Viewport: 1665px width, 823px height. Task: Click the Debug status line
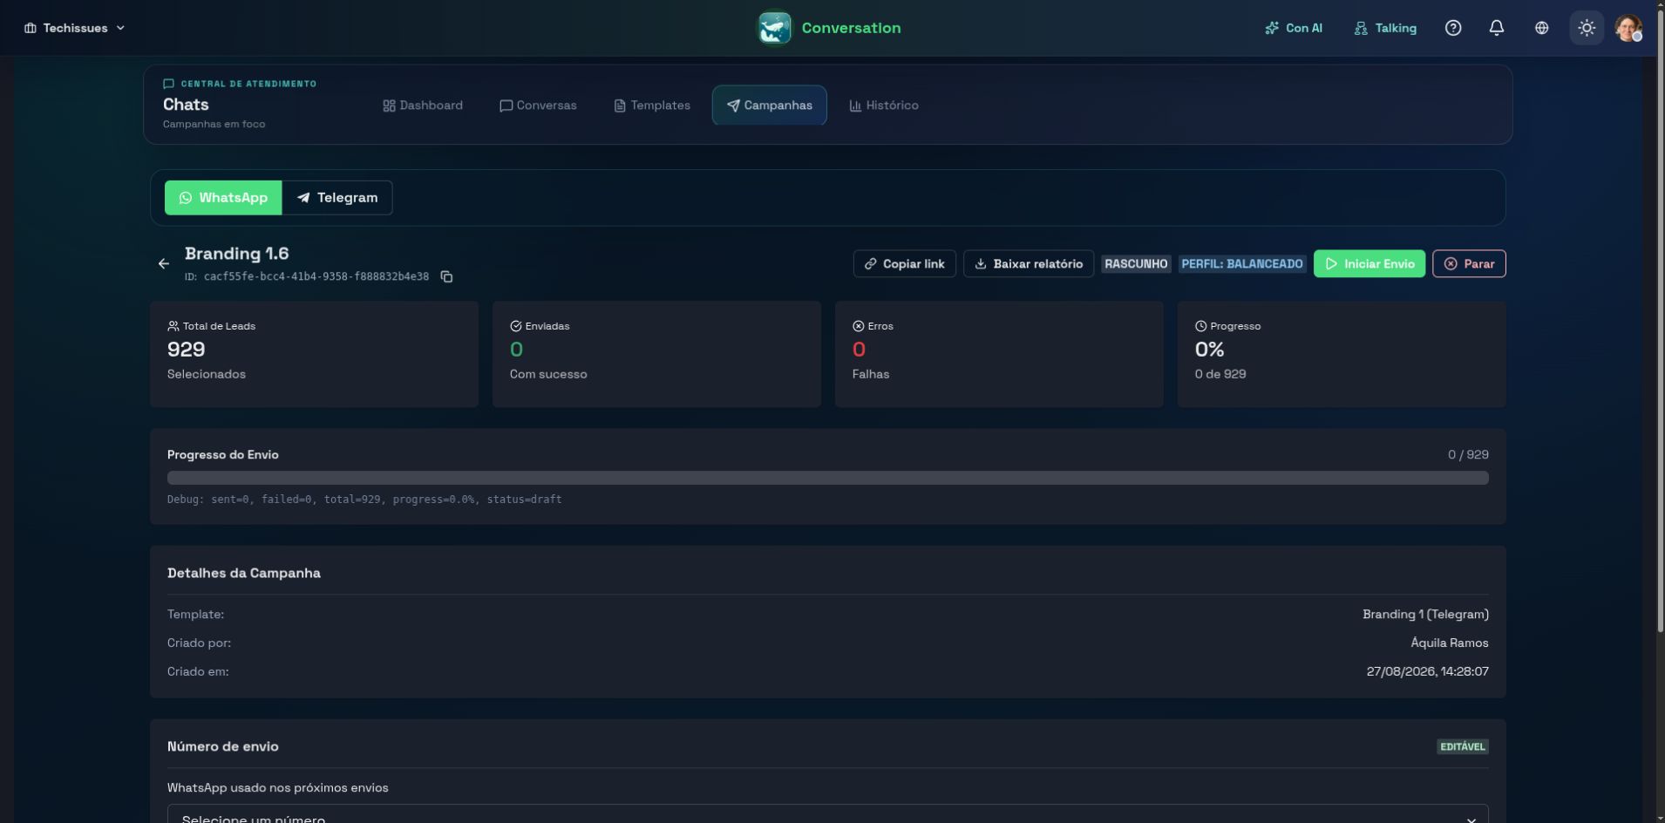tap(364, 500)
